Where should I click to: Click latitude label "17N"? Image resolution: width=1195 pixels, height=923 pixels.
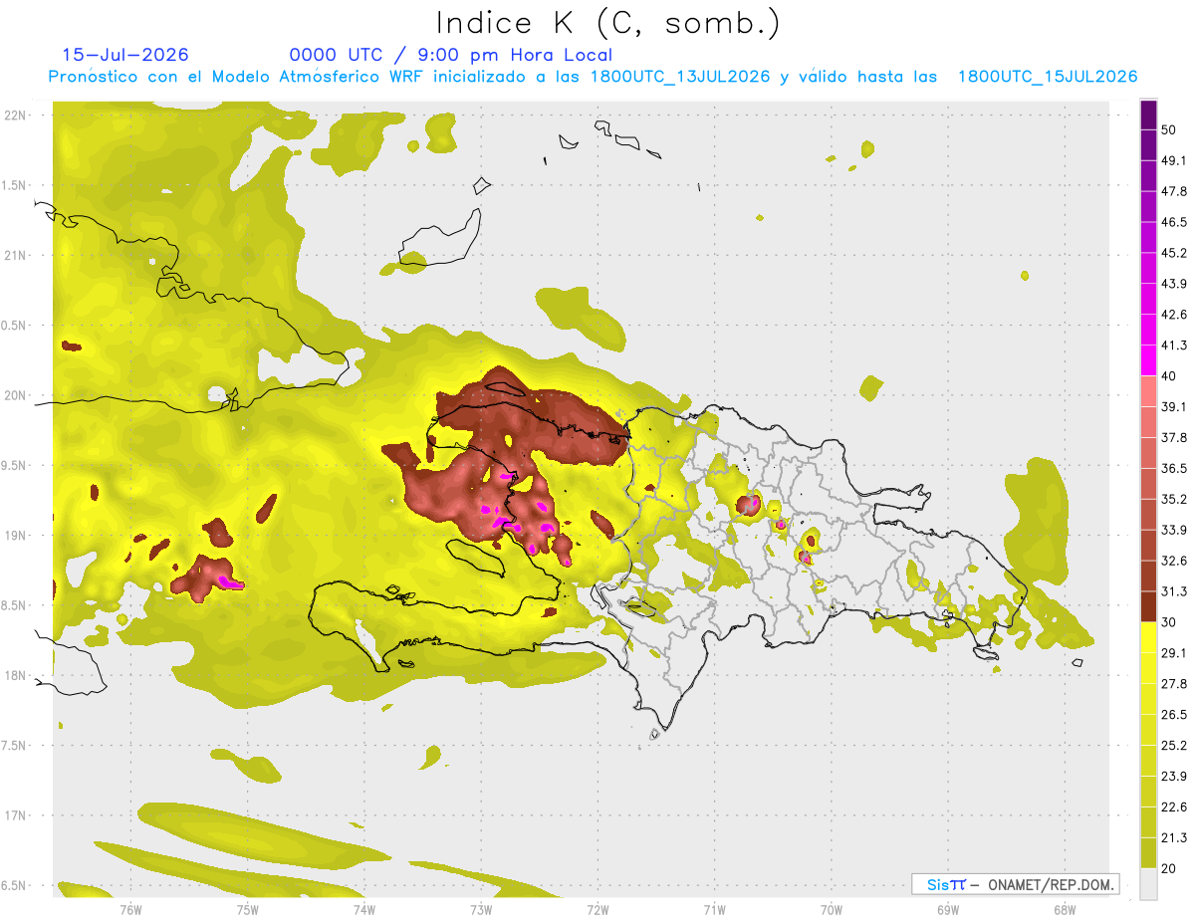click(x=15, y=815)
